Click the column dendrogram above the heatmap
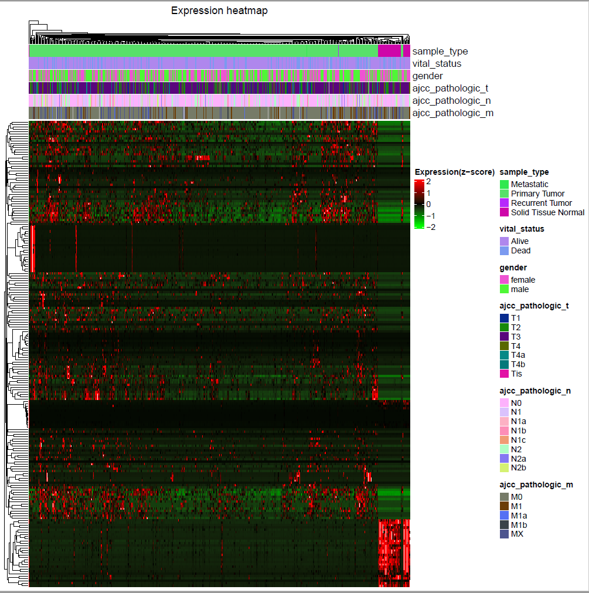The height and width of the screenshot is (593, 589). click(220, 32)
